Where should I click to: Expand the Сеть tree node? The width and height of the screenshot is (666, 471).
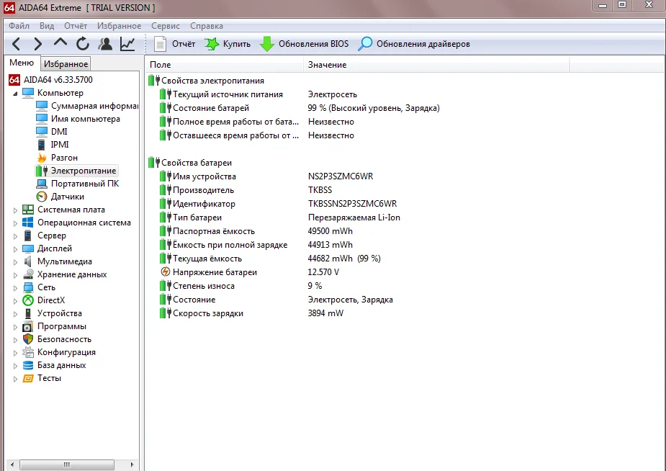click(x=15, y=288)
